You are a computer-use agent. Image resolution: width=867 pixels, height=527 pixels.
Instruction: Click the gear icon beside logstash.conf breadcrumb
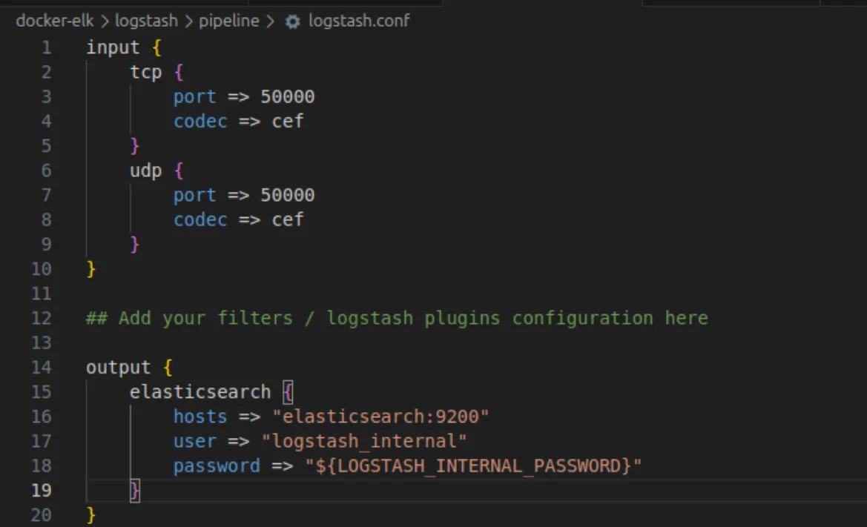292,21
